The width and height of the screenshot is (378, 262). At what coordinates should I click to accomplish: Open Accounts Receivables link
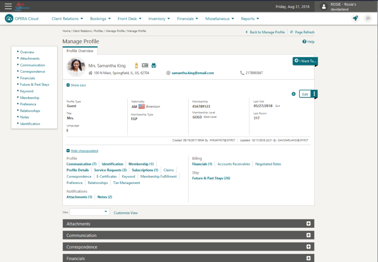pos(234,164)
